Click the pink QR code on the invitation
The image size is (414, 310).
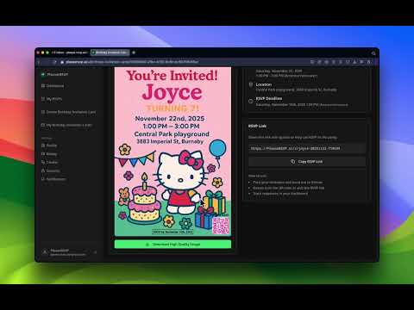tap(221, 226)
